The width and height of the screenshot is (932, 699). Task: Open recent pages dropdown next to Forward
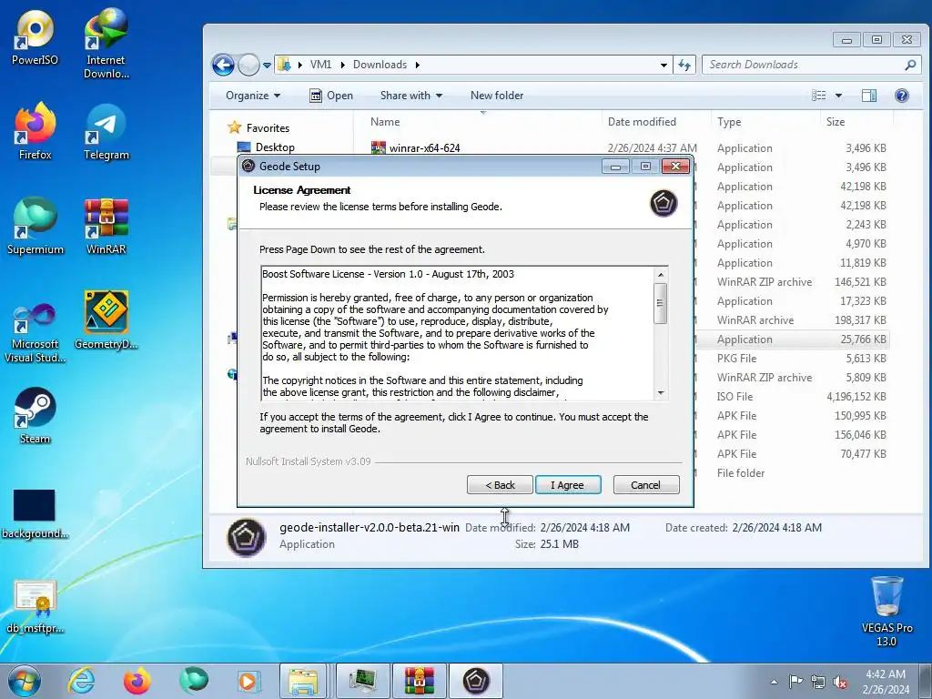pos(267,66)
